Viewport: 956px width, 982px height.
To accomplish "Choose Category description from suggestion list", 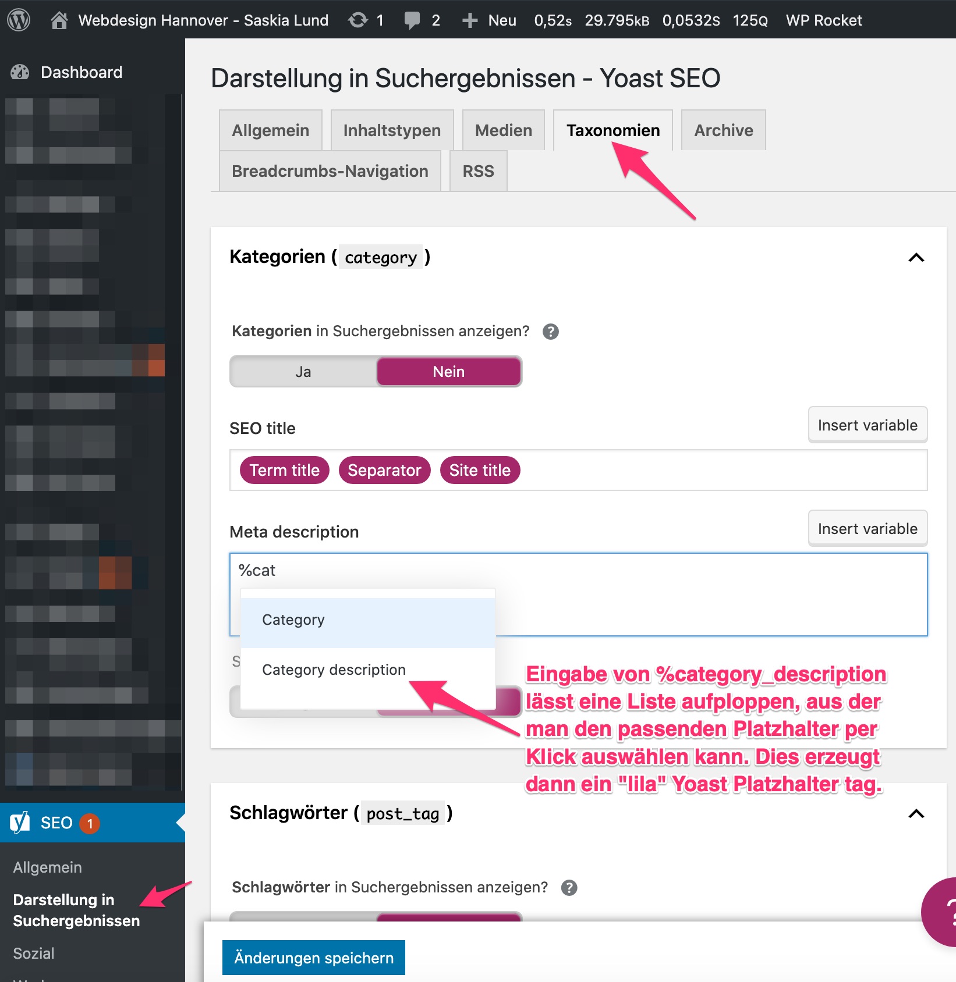I will point(334,670).
